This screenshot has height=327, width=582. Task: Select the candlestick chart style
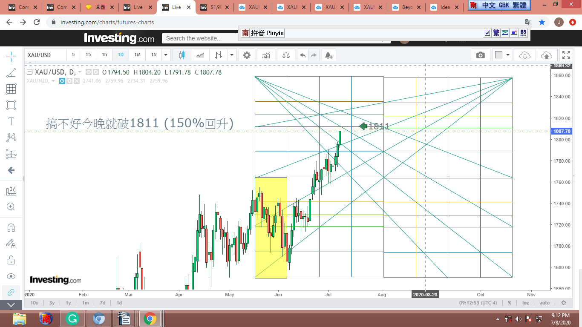[x=182, y=55]
